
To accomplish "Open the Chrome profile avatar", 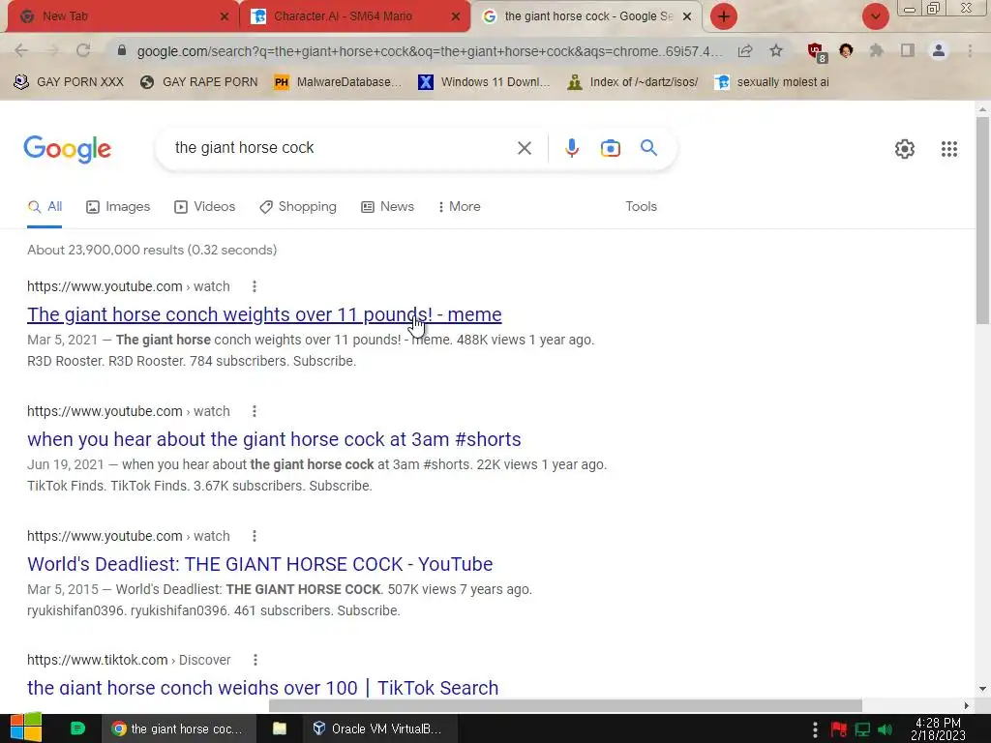I will click(x=939, y=50).
